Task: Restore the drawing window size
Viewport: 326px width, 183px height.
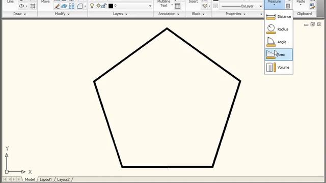Action: tap(312, 24)
